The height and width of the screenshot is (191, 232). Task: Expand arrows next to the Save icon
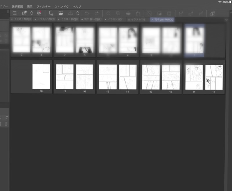(78, 13)
